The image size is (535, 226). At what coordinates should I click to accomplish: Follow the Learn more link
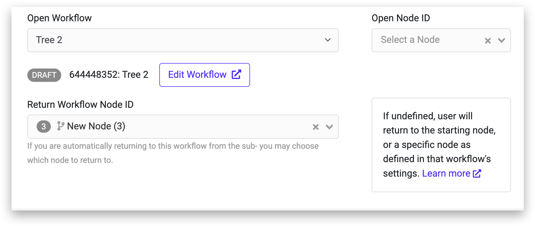446,173
